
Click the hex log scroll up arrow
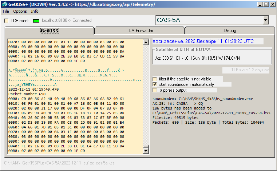(146, 42)
